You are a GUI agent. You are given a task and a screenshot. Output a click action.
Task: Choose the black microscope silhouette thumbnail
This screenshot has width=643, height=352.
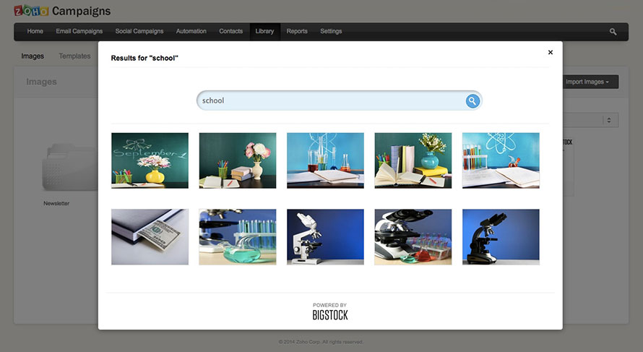coord(500,237)
